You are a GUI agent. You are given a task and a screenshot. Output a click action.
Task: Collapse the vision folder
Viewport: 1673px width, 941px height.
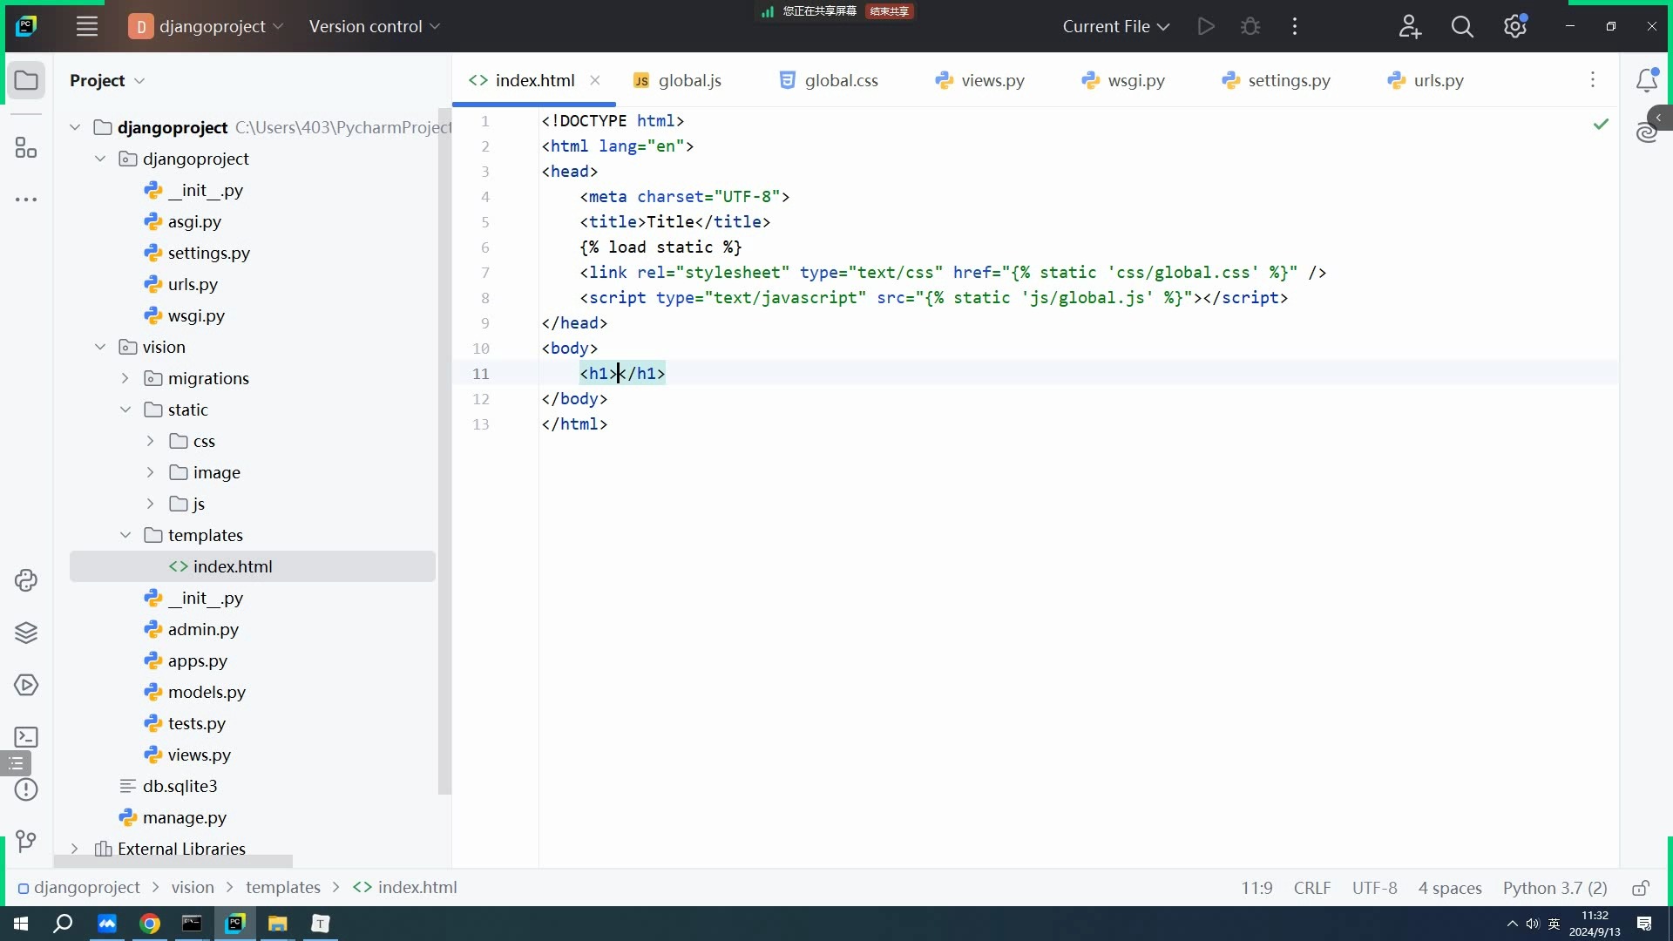coord(100,347)
